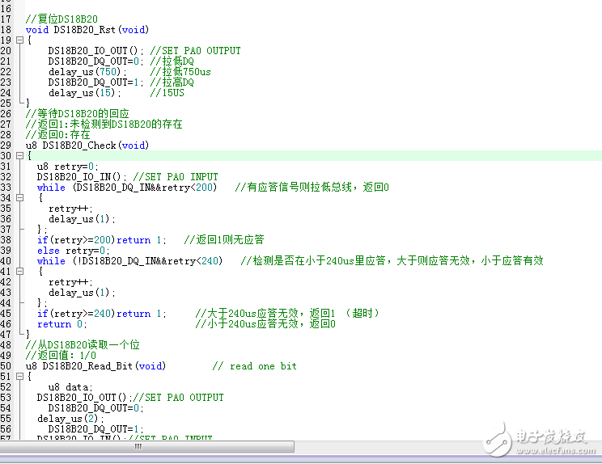Collapse the second while loop fold at line 41
Image resolution: width=602 pixels, height=464 pixels.
point(19,272)
